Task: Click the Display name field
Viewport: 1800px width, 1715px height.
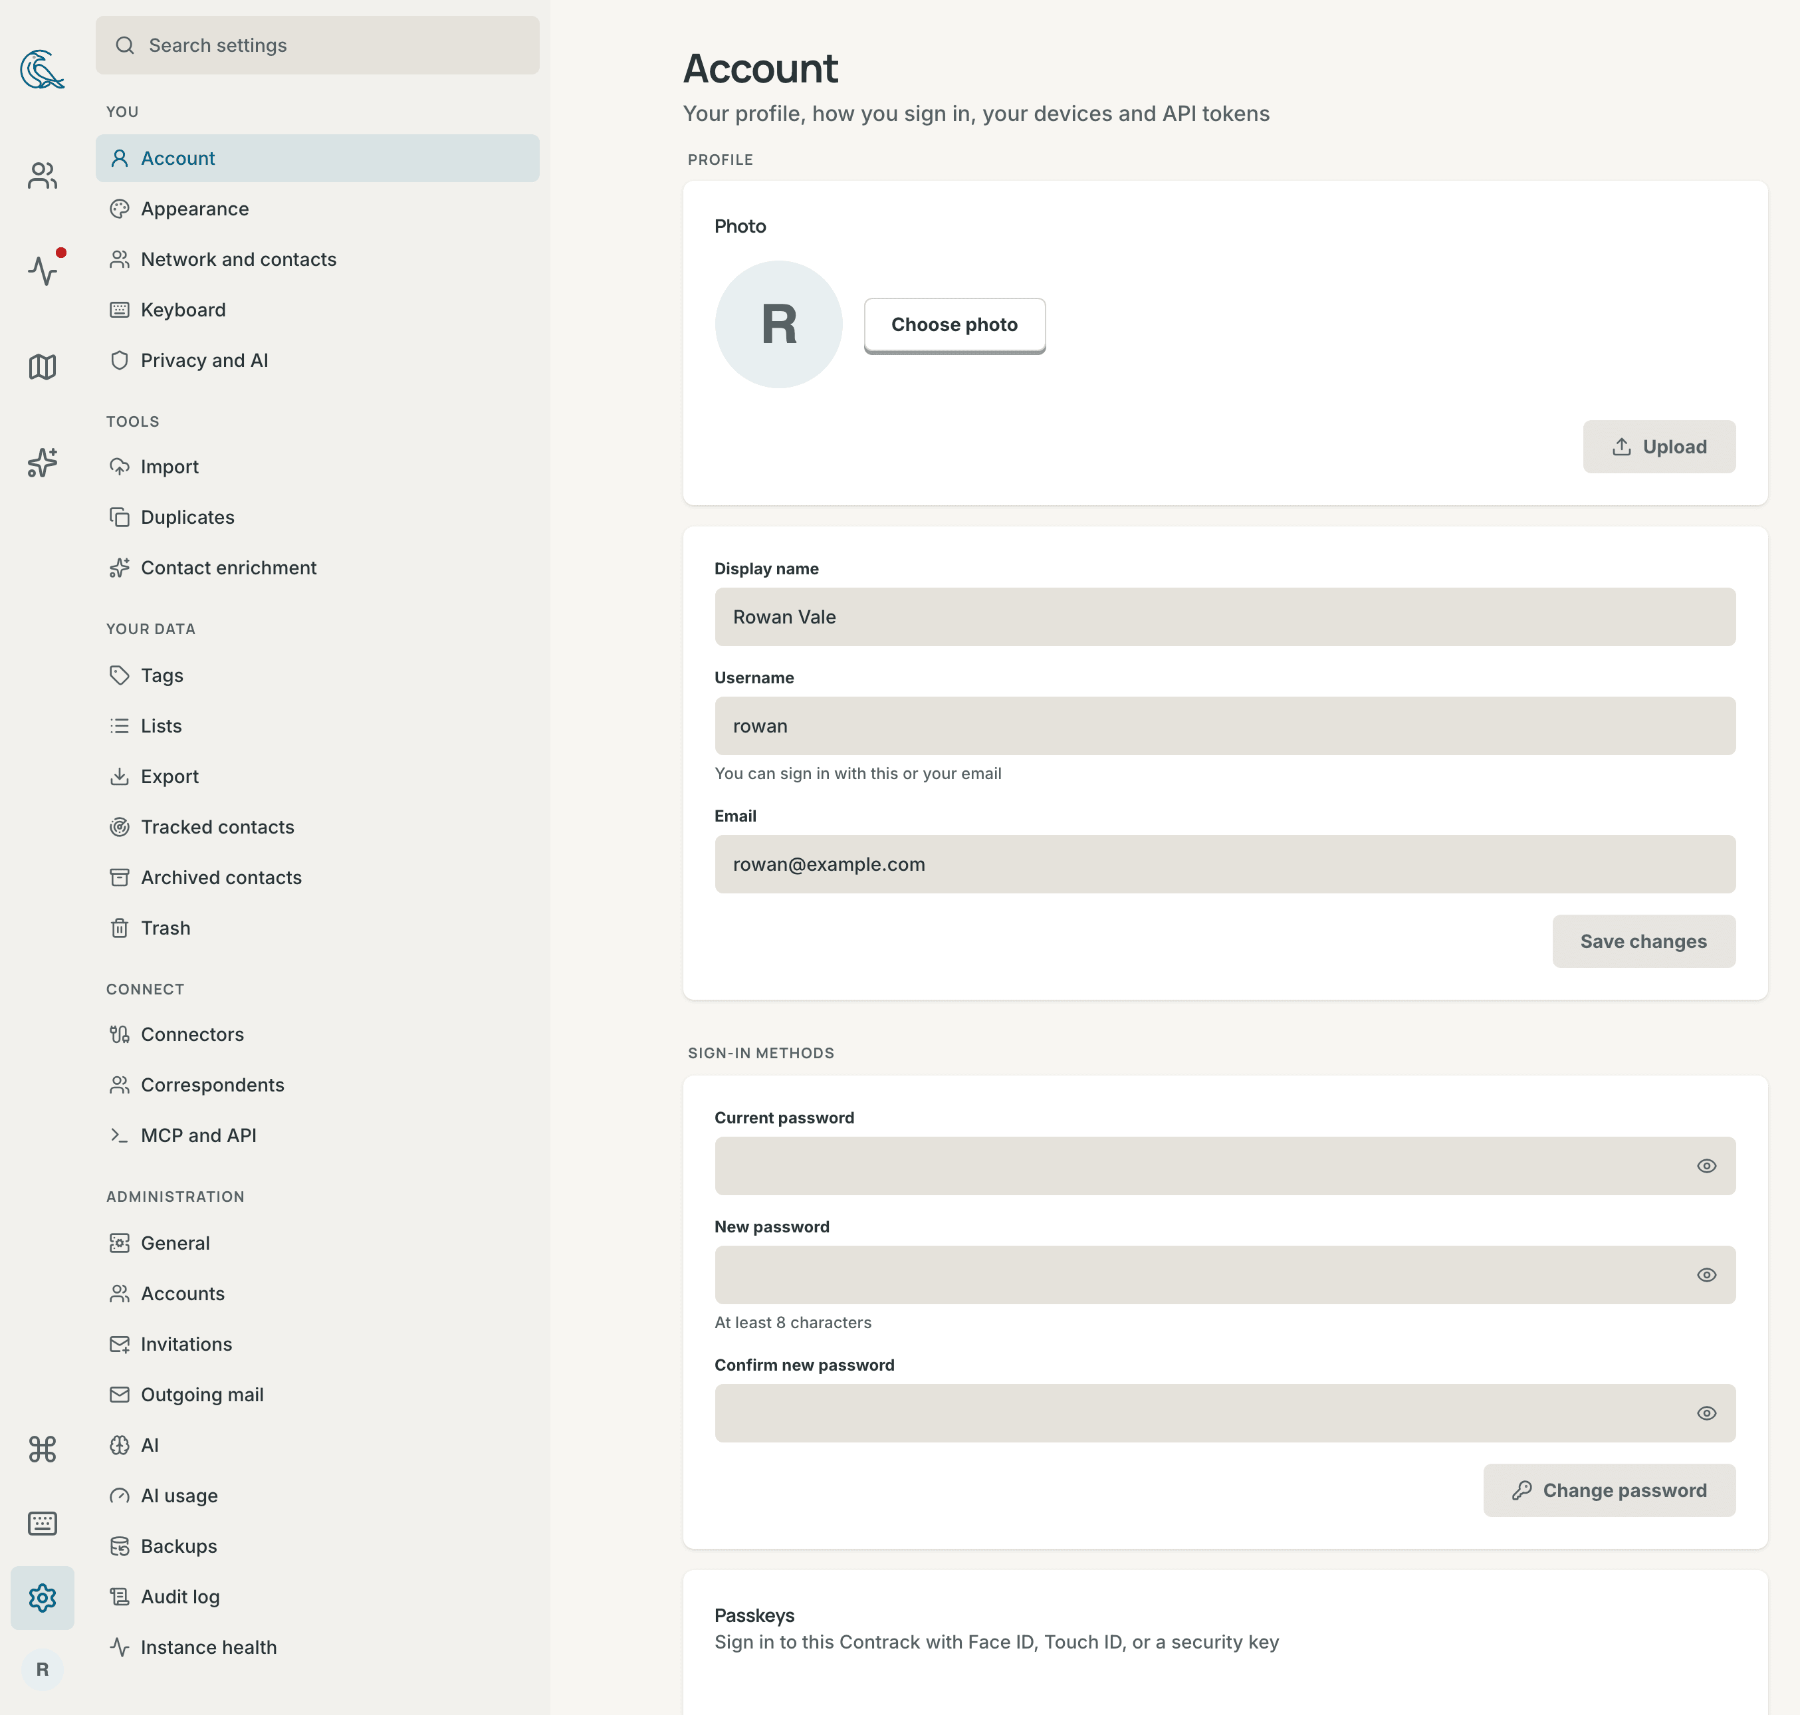Action: pyautogui.click(x=1224, y=617)
